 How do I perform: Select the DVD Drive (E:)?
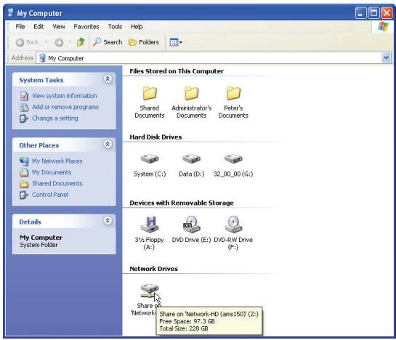tap(191, 224)
